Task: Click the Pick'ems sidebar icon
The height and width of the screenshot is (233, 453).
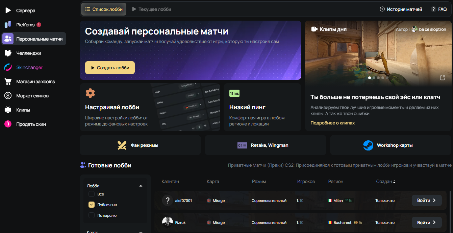Action: pos(8,25)
